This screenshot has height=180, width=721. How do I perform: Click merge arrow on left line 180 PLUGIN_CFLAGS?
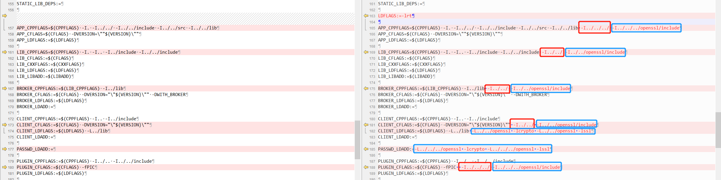[4, 167]
